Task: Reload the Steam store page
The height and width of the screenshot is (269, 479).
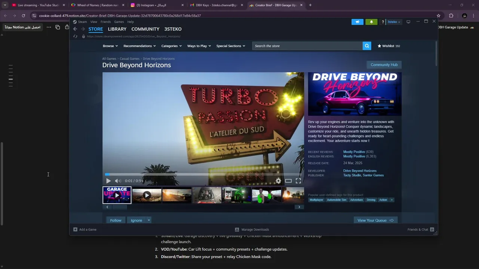Action: tap(75, 36)
